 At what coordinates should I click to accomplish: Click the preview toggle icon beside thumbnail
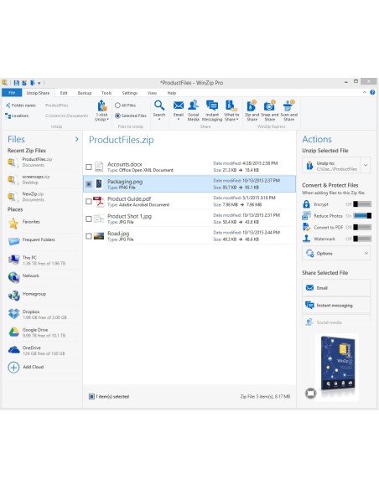pyautogui.click(x=310, y=393)
